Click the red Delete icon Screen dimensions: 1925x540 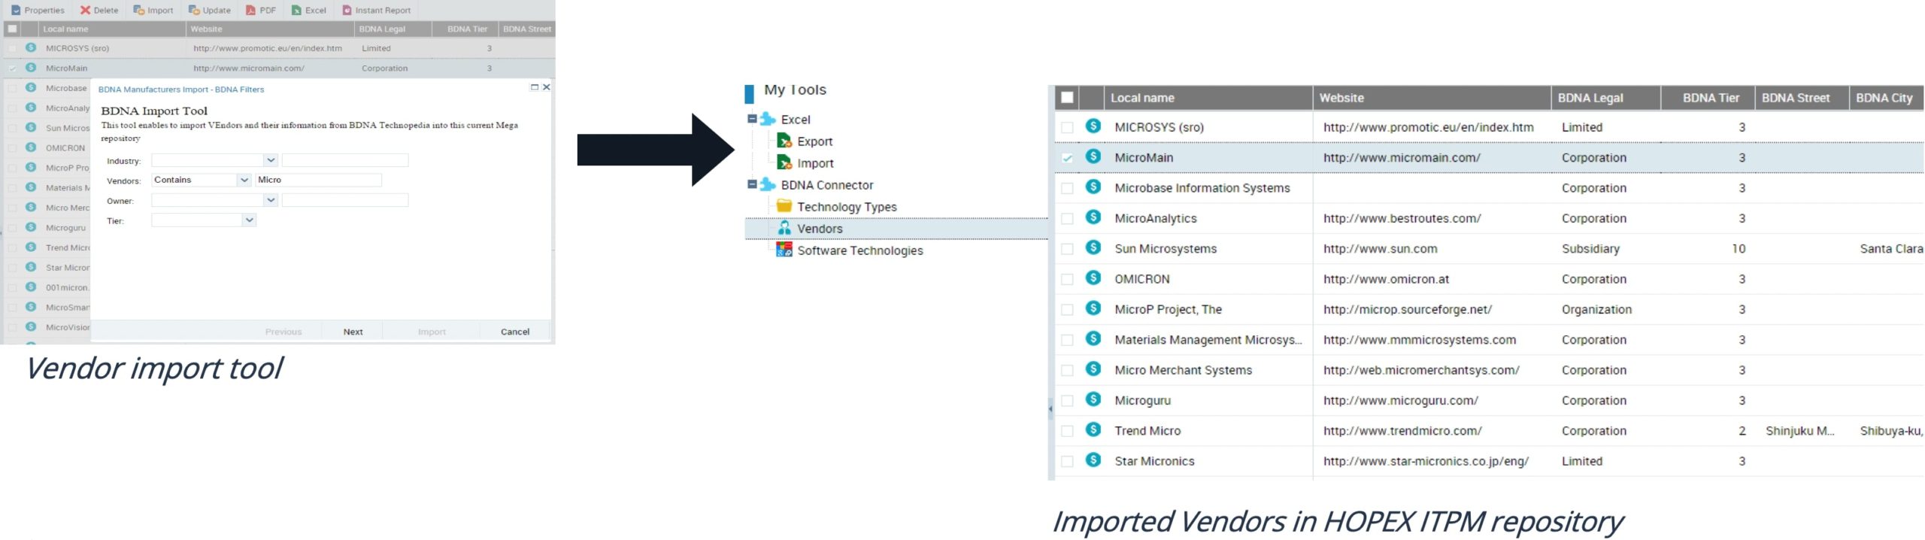85,10
